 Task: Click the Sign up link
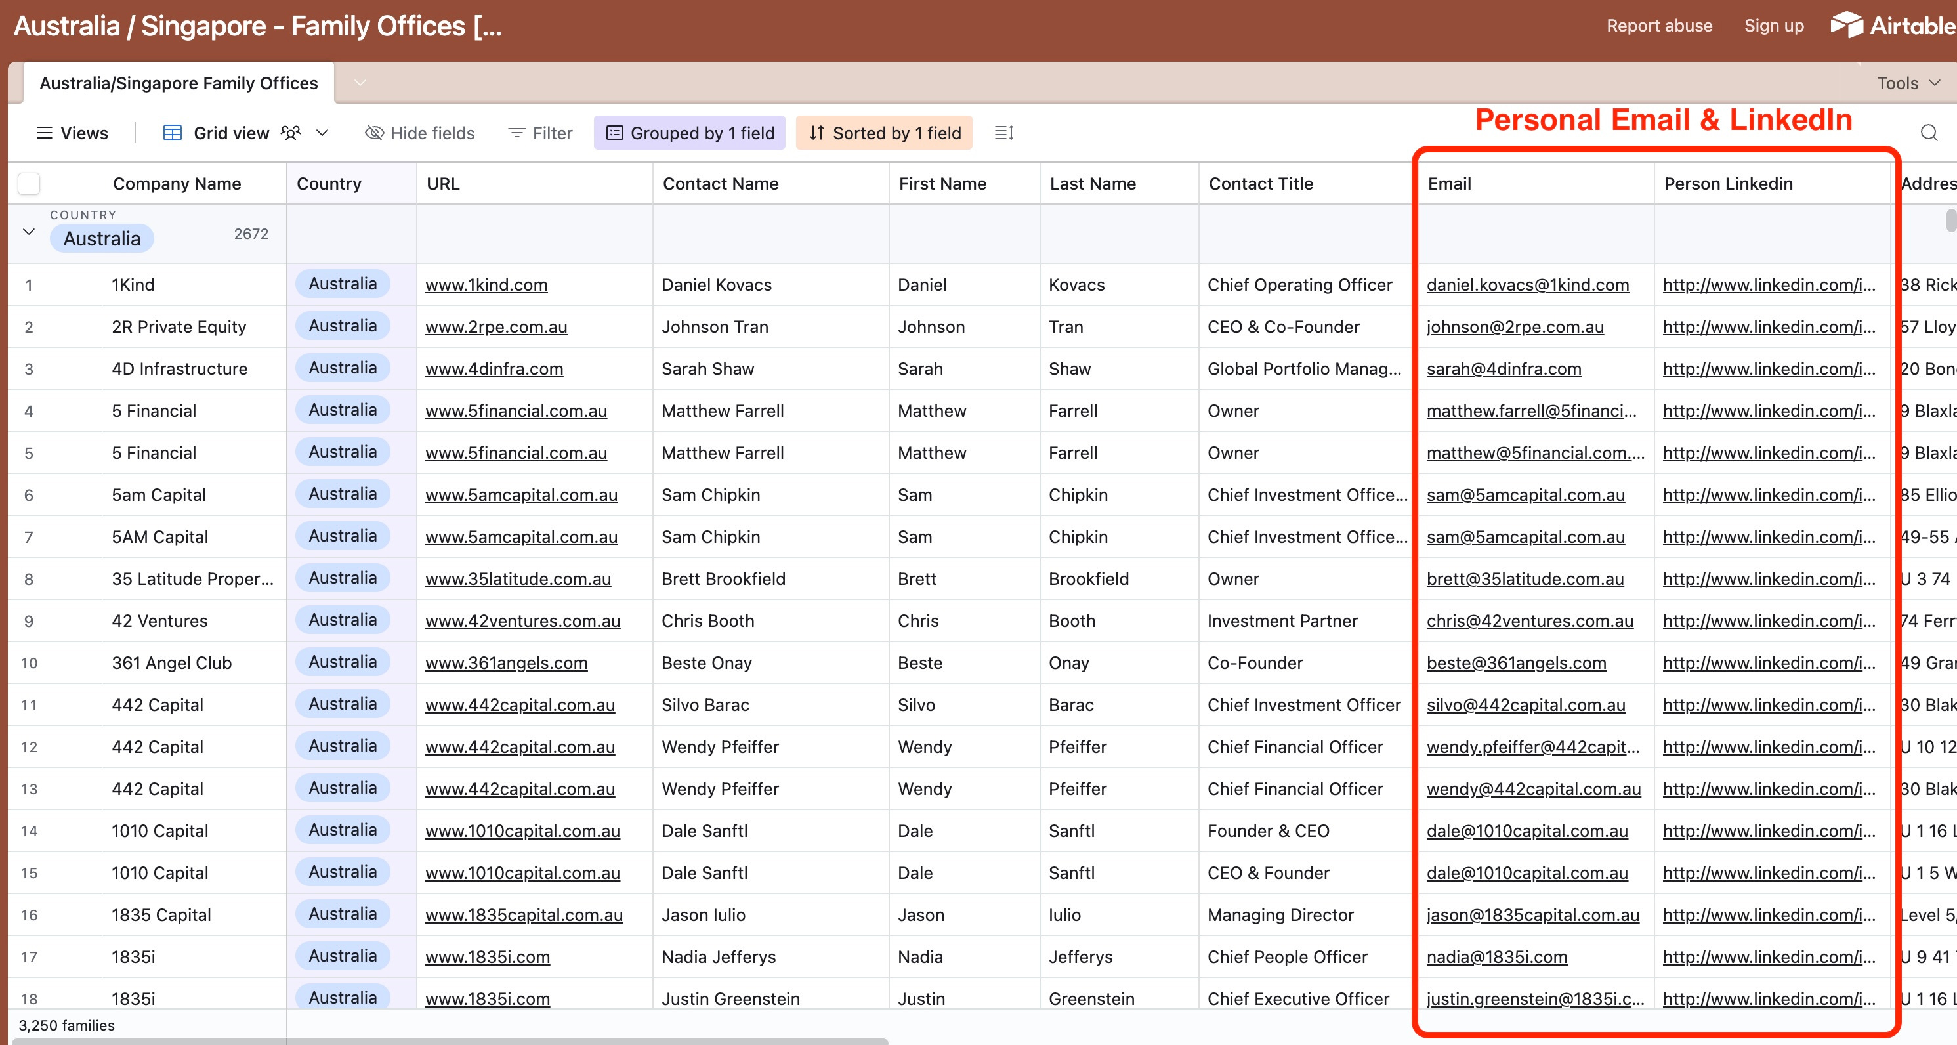[1773, 26]
